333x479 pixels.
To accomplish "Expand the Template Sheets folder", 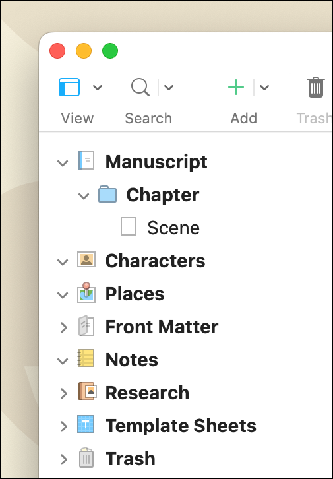I will point(64,426).
